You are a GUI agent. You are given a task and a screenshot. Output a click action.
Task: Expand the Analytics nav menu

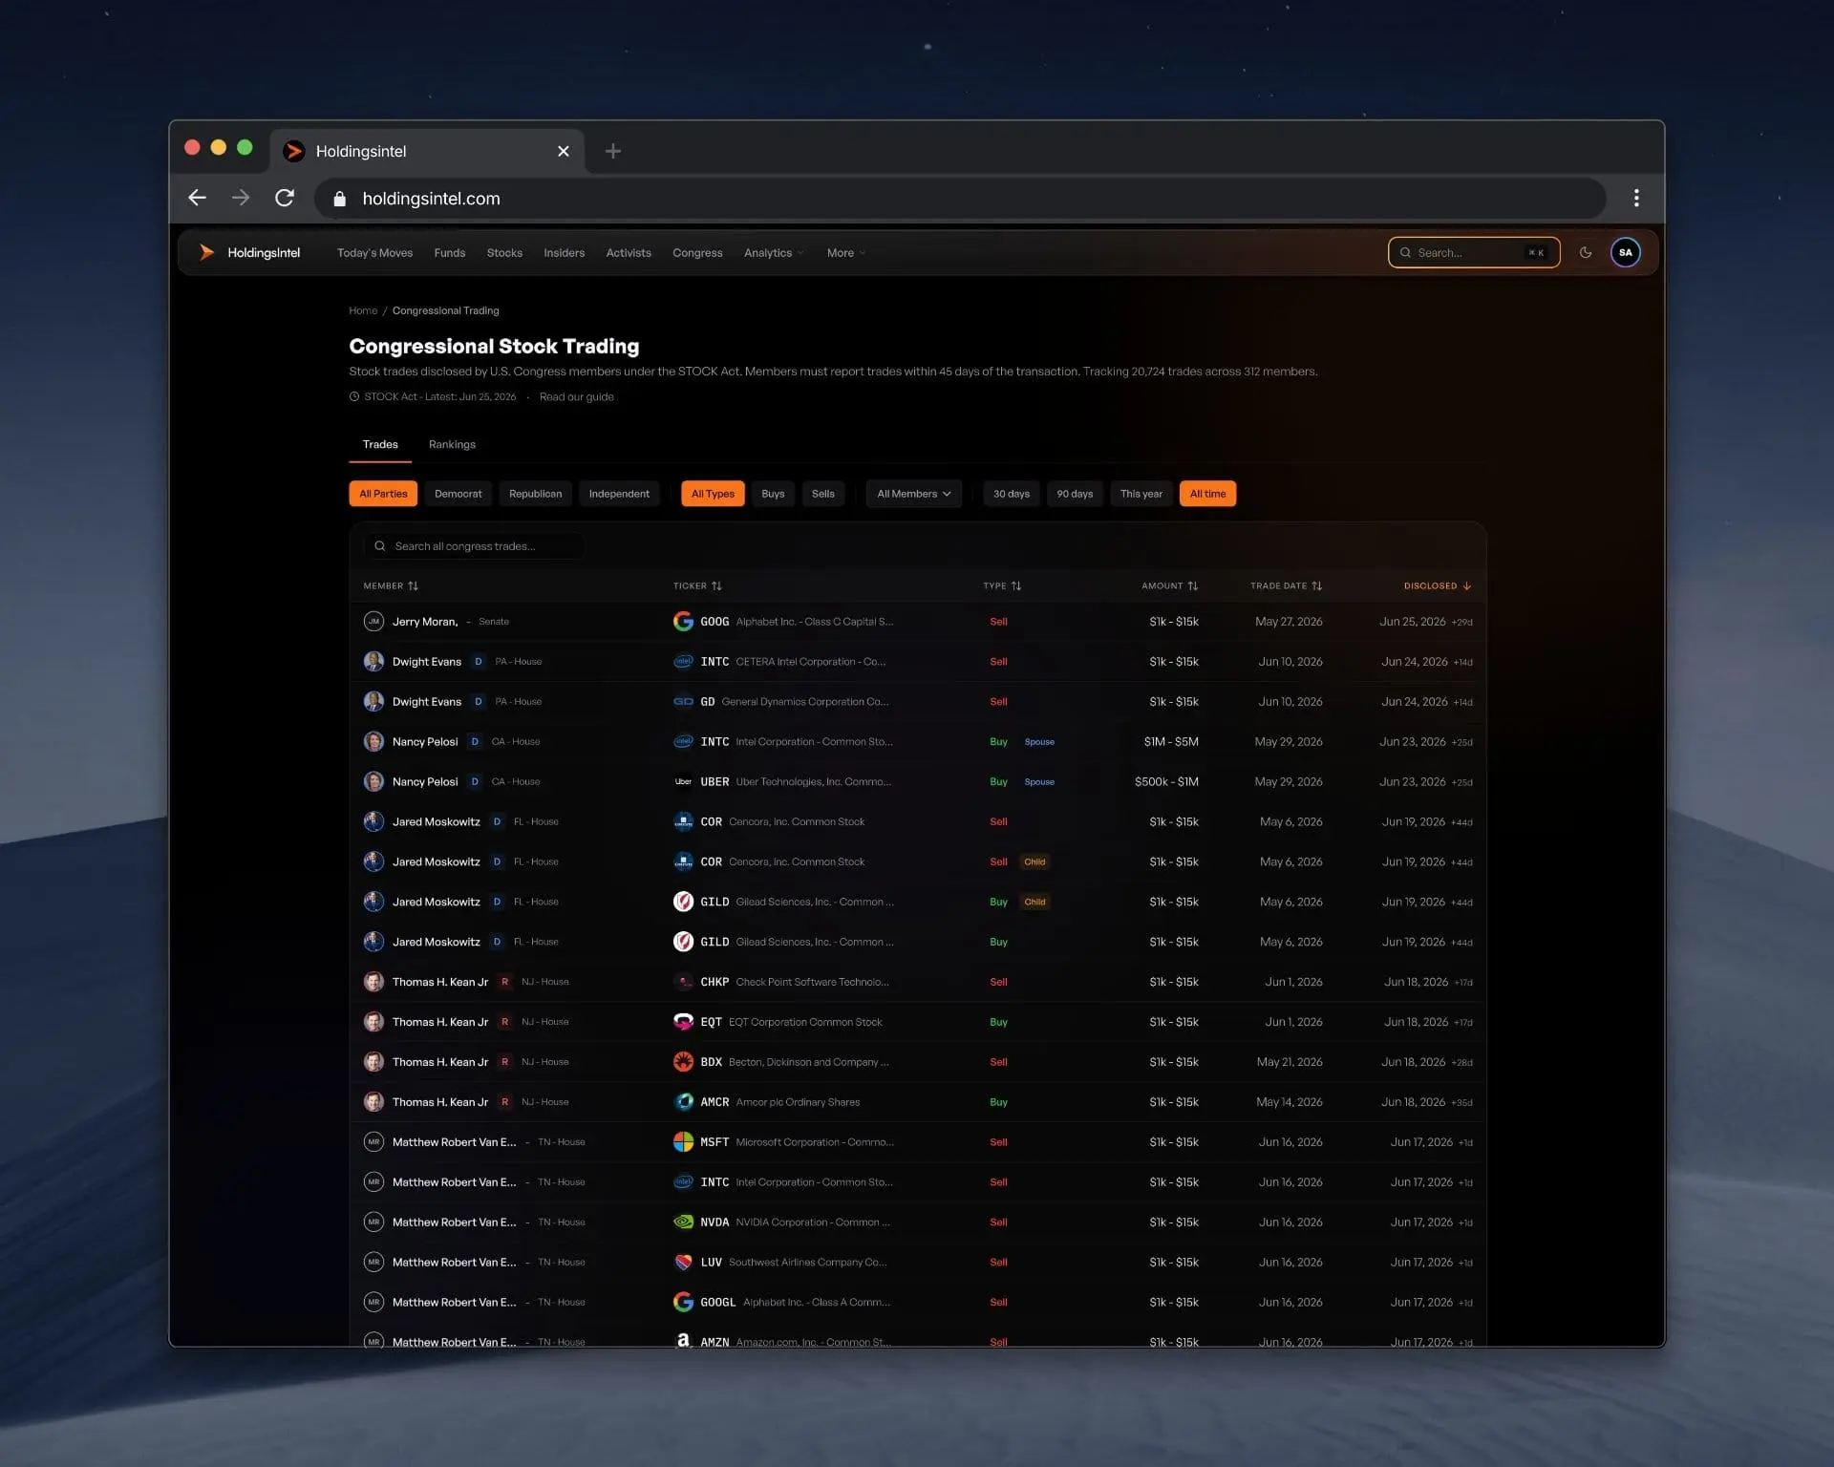click(x=774, y=253)
